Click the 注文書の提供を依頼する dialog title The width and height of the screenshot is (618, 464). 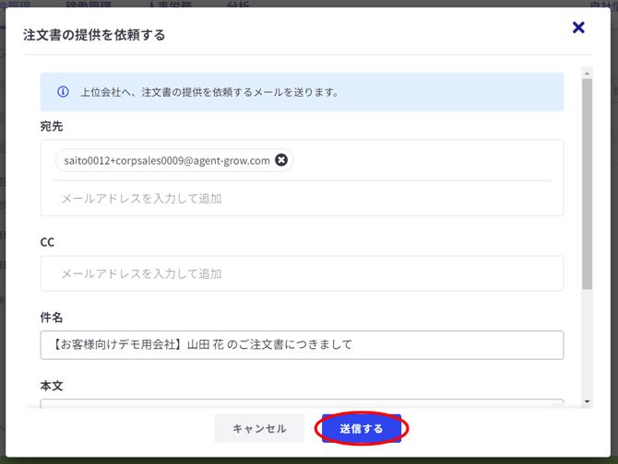pyautogui.click(x=94, y=35)
